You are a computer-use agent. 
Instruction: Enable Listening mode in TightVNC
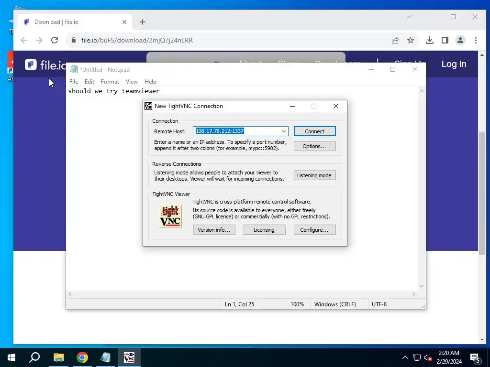315,175
